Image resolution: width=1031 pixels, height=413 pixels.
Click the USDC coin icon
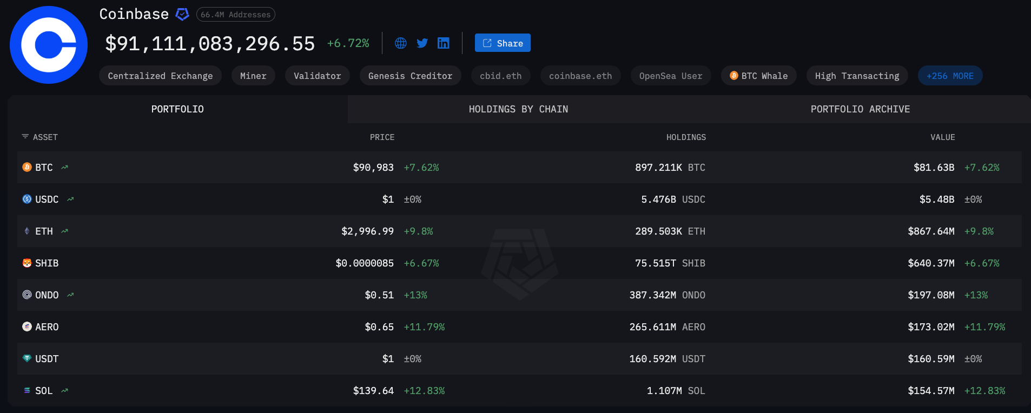tap(27, 199)
